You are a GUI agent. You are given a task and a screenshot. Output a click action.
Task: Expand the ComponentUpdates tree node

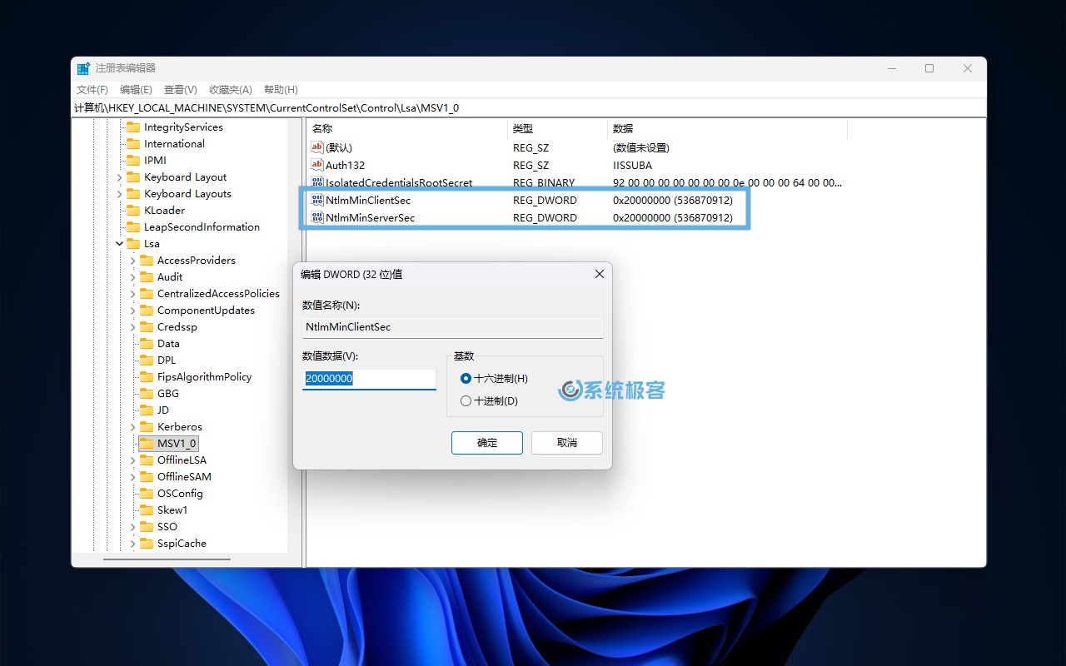pyautogui.click(x=132, y=311)
